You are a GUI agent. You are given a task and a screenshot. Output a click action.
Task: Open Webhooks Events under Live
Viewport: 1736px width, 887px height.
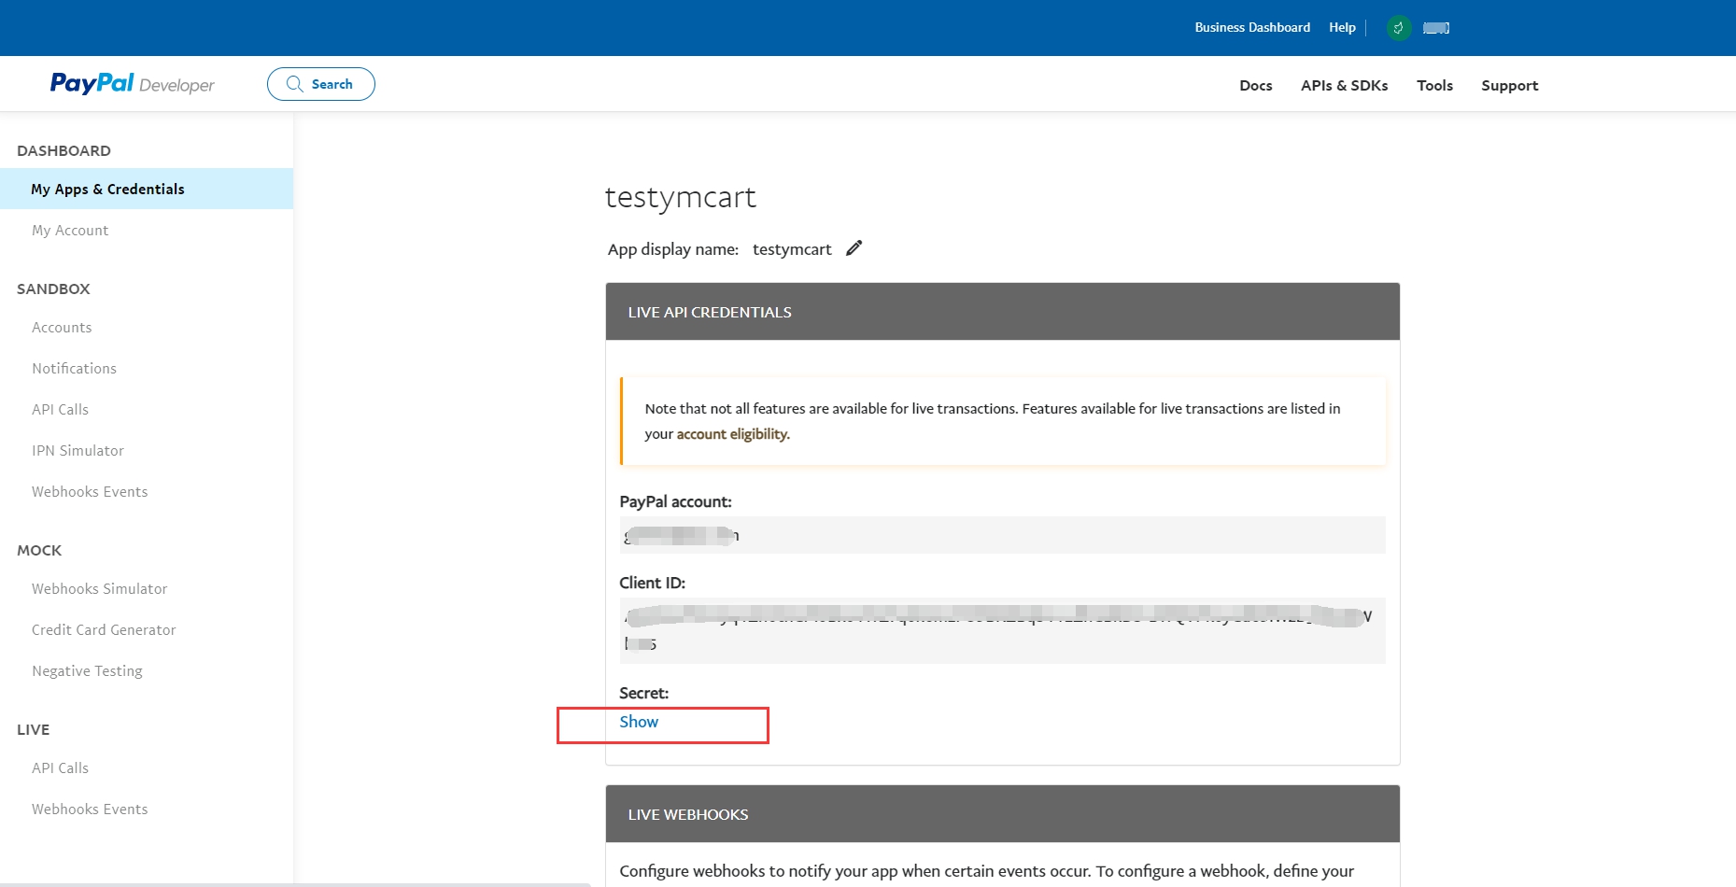90,810
